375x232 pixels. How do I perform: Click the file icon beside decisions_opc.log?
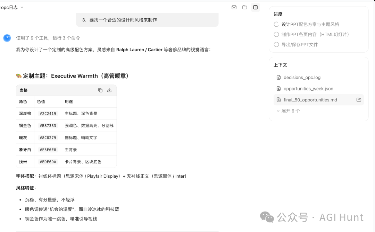(278, 78)
